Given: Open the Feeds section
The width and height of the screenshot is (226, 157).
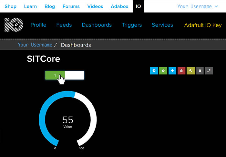Looking at the screenshot, I should tap(64, 25).
